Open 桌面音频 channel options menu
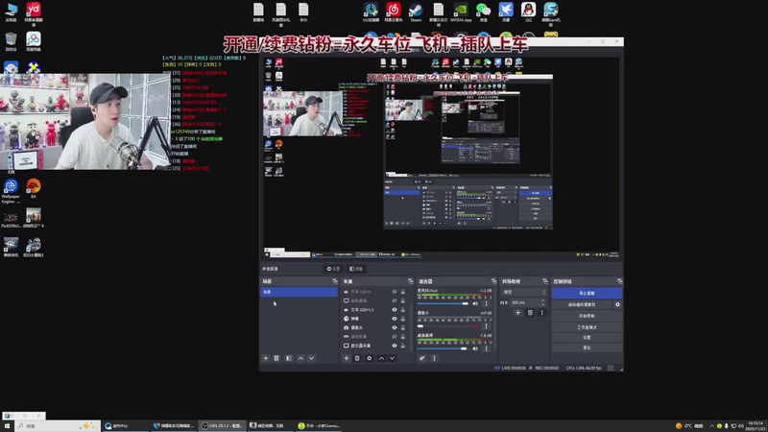 click(x=486, y=348)
